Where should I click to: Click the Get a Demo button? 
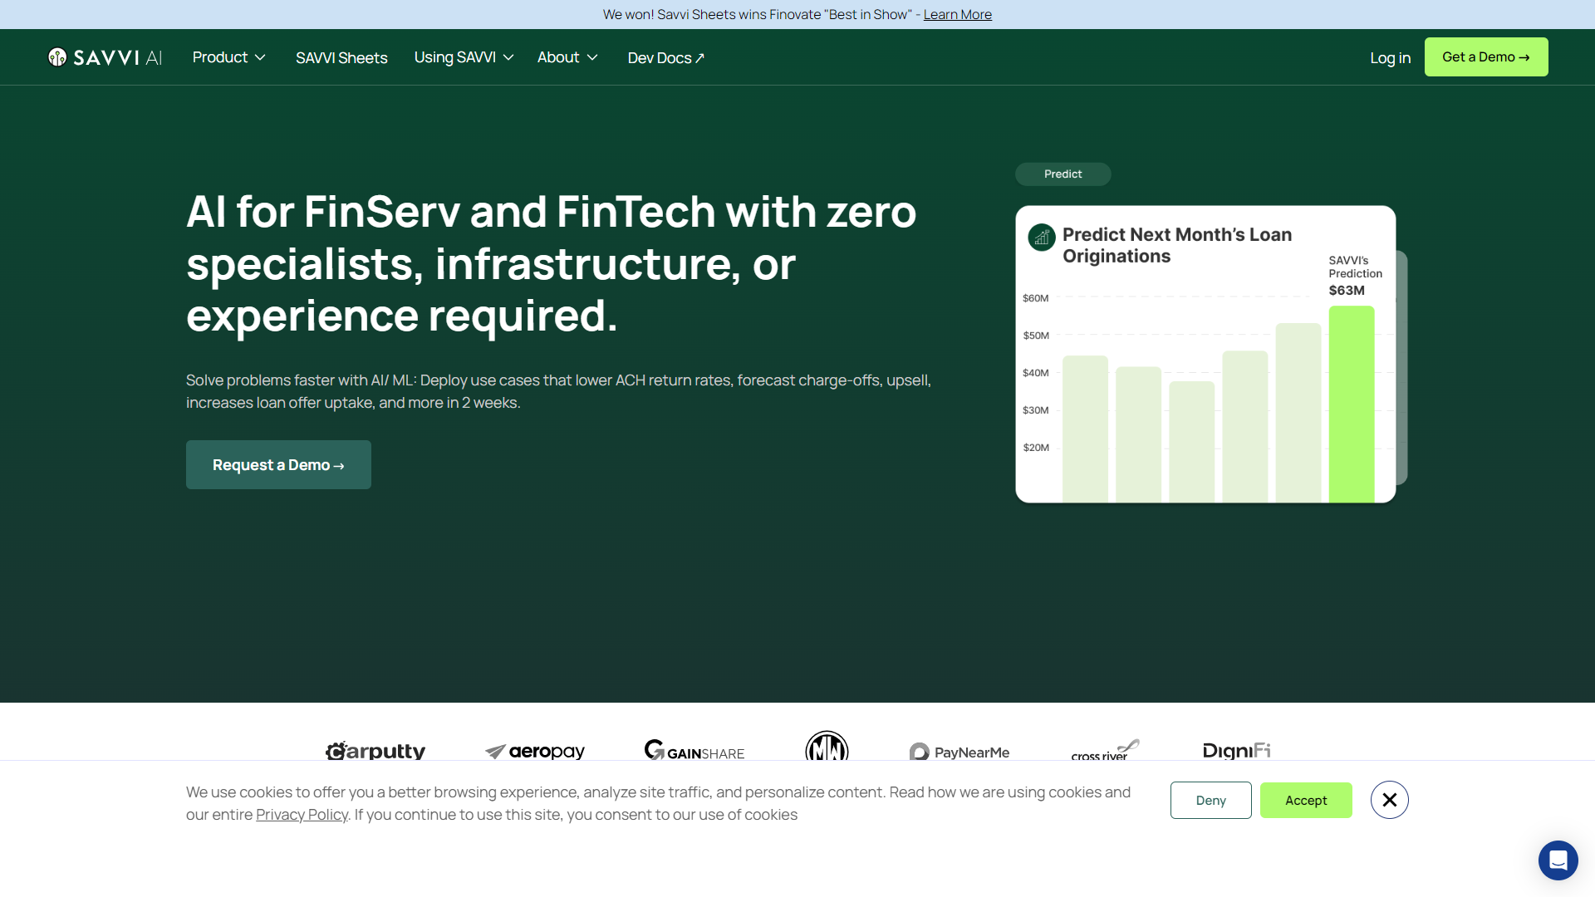tap(1486, 56)
